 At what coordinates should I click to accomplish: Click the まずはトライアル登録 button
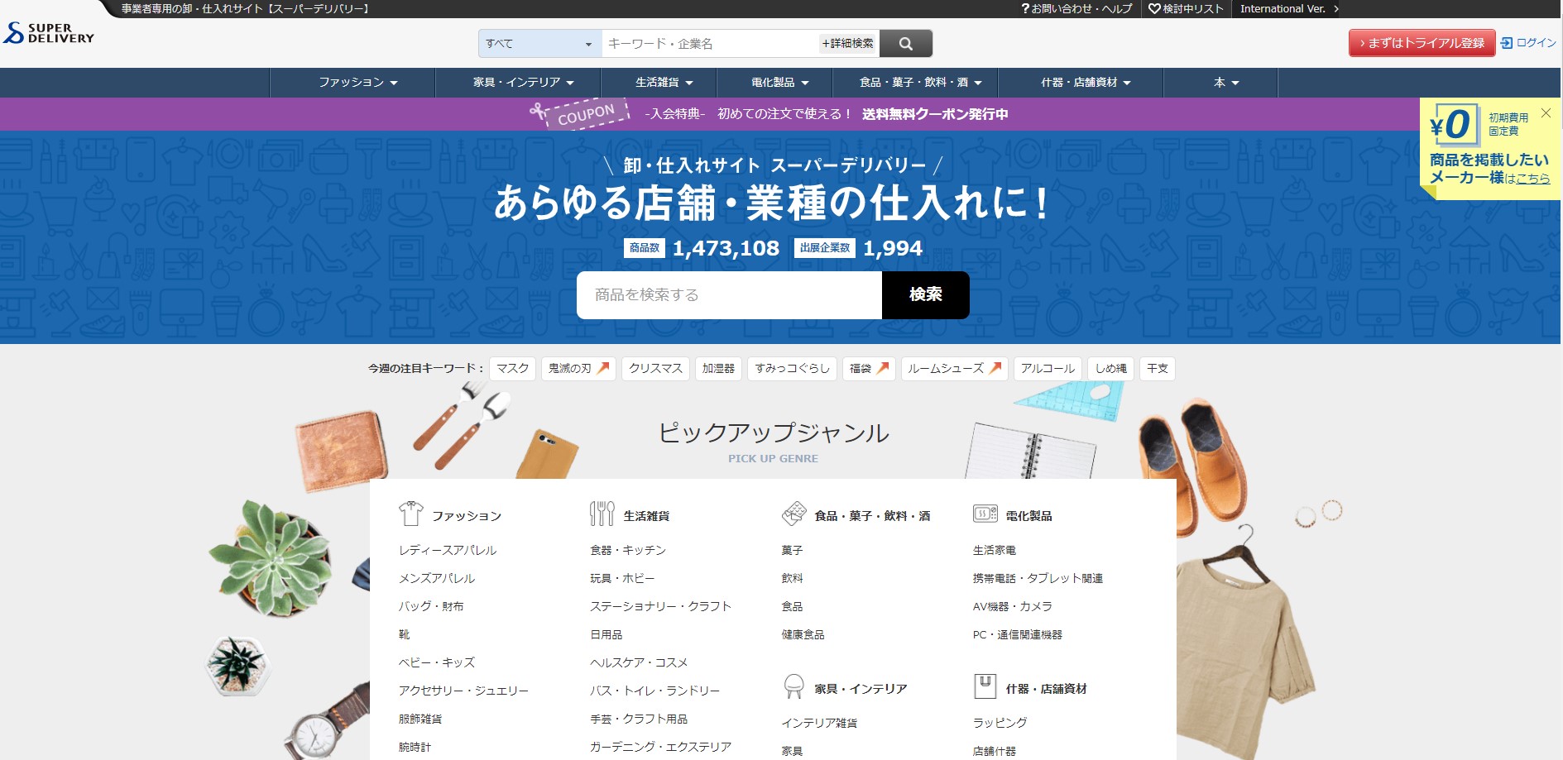pos(1422,43)
